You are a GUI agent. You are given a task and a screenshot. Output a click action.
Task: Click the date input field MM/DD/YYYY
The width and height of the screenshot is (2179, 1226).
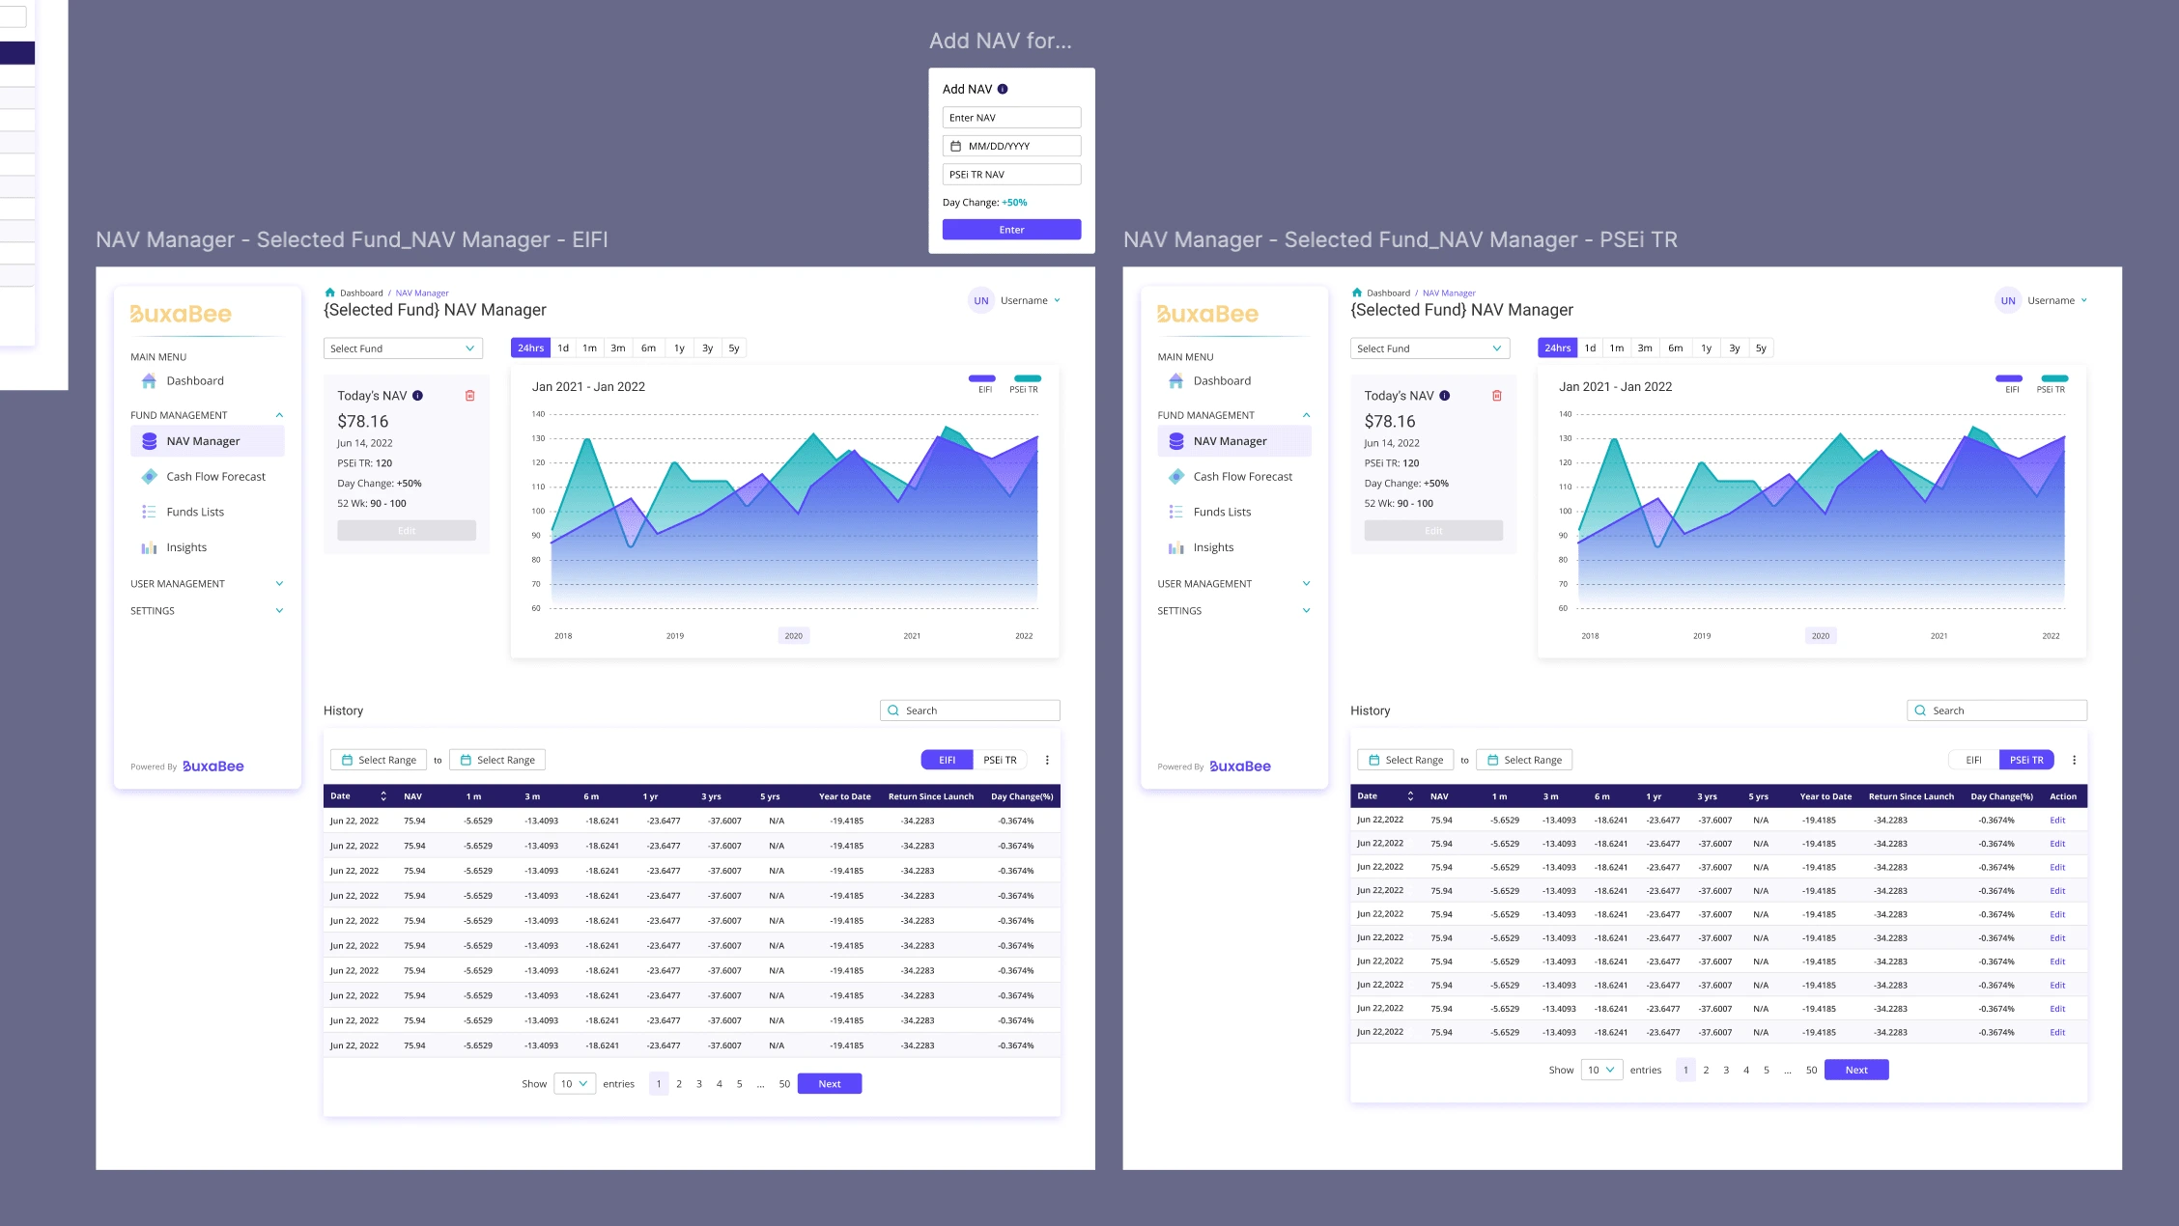point(1011,145)
